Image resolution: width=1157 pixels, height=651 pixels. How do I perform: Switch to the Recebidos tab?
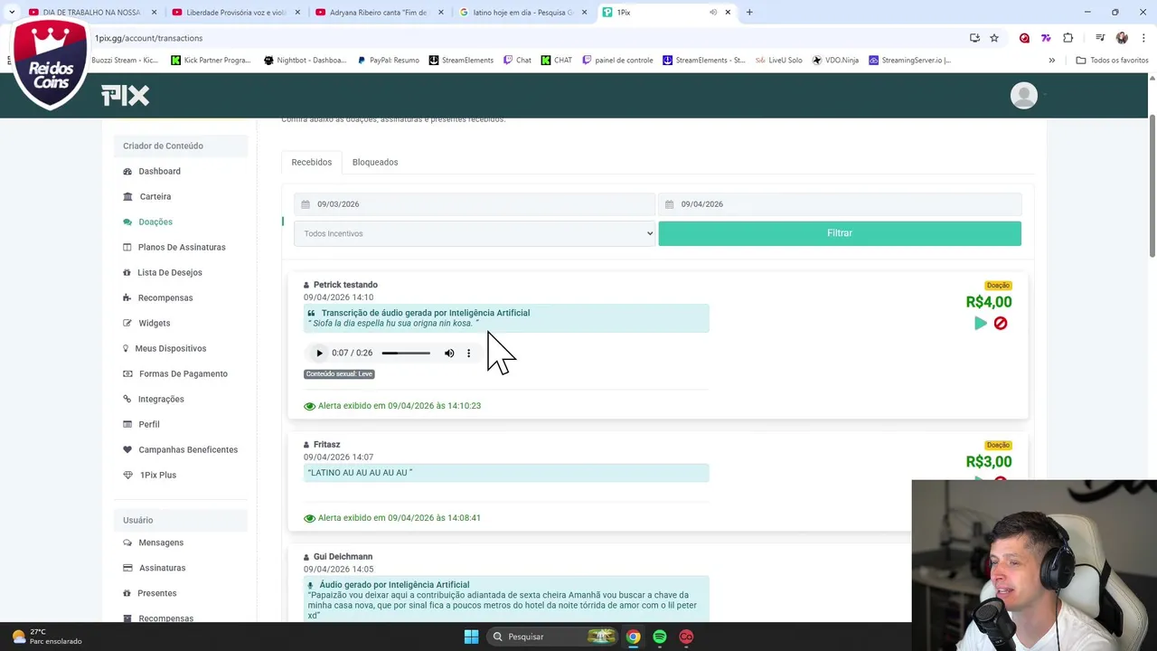point(312,162)
